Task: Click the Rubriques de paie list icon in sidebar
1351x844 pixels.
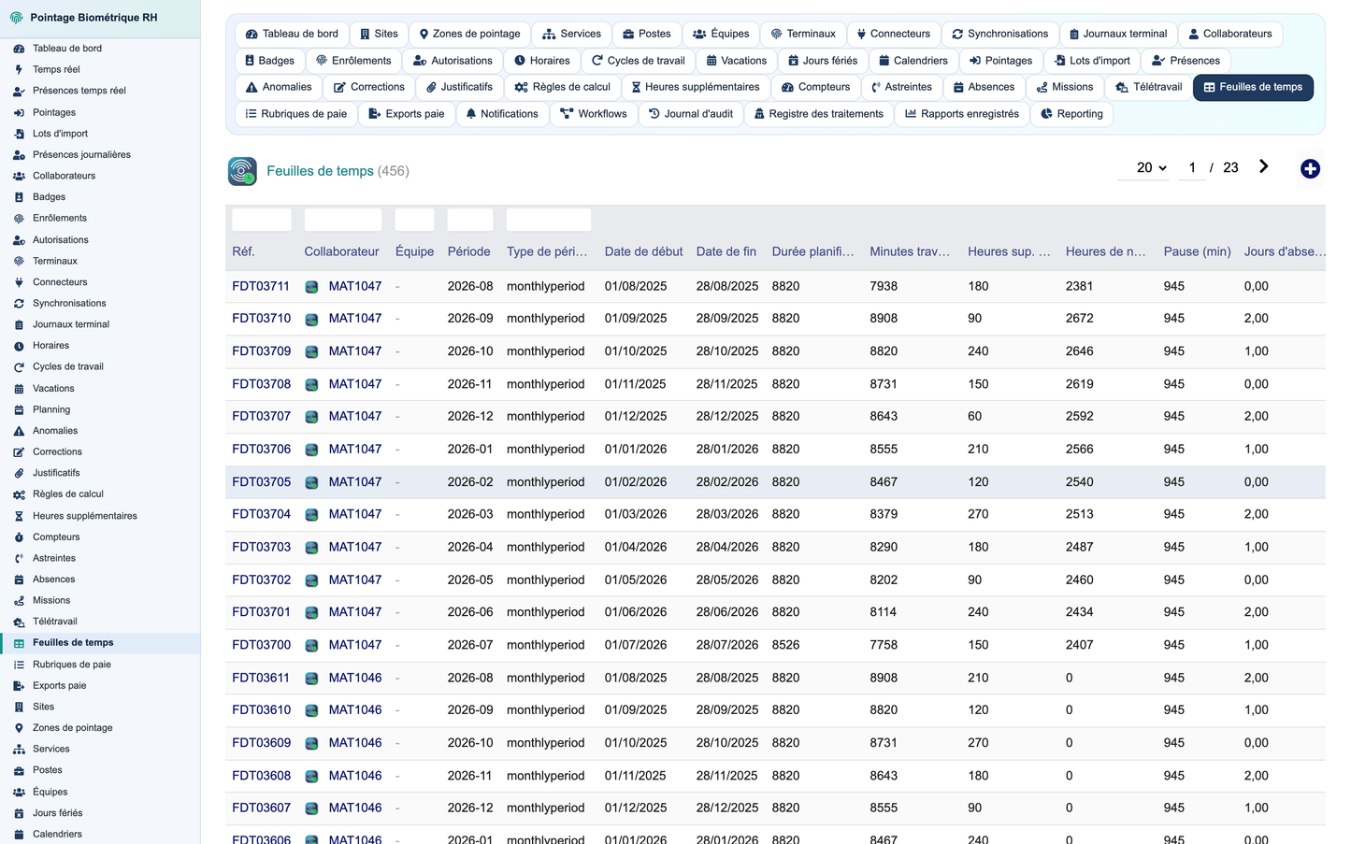Action: coord(19,665)
